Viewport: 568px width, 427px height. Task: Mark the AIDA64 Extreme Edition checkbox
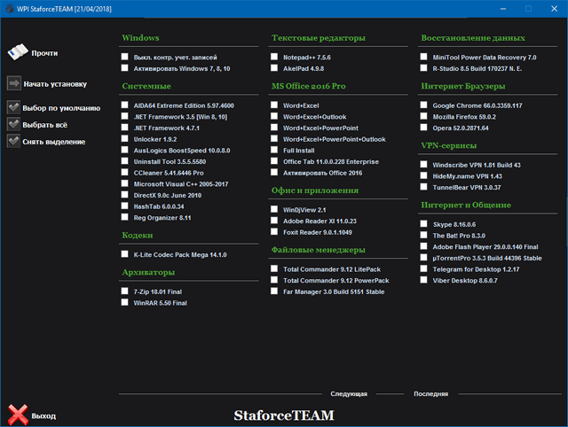(125, 105)
